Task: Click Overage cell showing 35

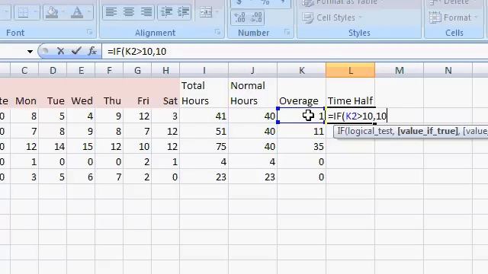Action: tap(302, 146)
